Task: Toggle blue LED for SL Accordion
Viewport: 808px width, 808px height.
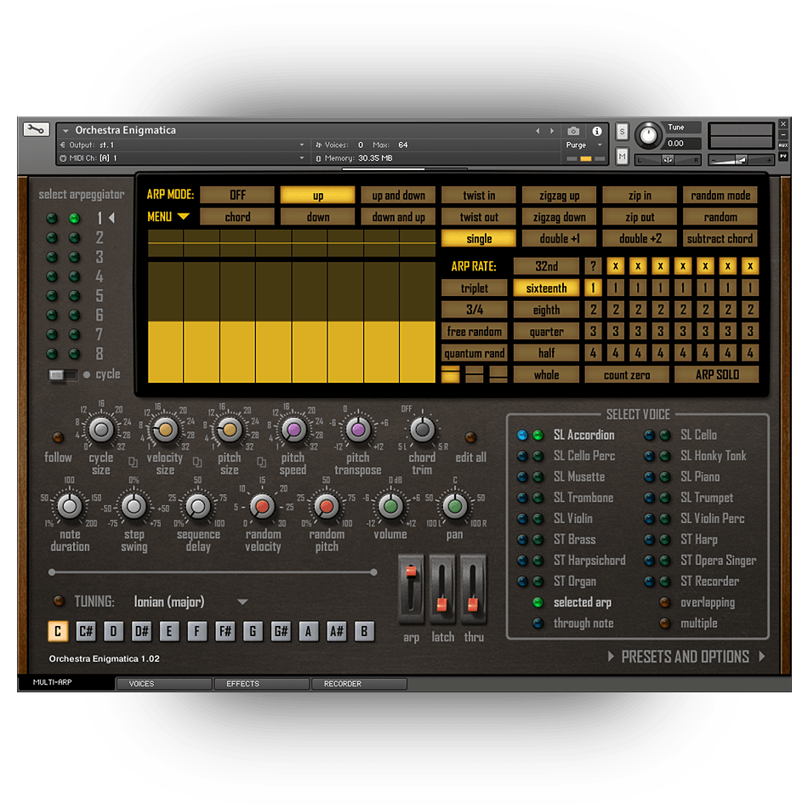Action: pos(522,435)
